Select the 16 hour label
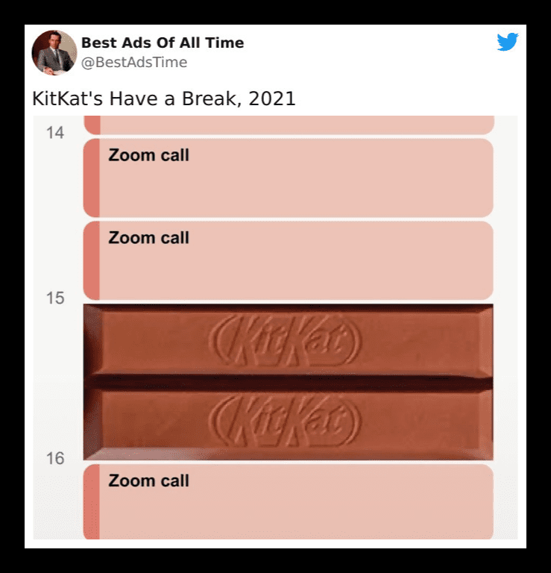Viewport: 551px width, 573px height. click(x=55, y=458)
